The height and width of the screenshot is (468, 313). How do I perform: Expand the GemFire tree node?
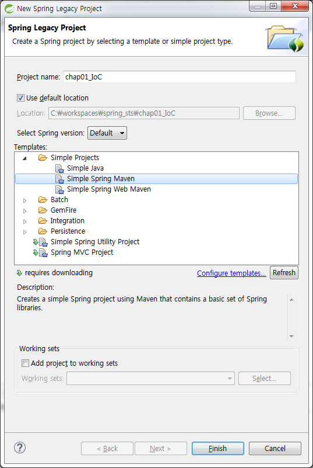[x=24, y=211]
